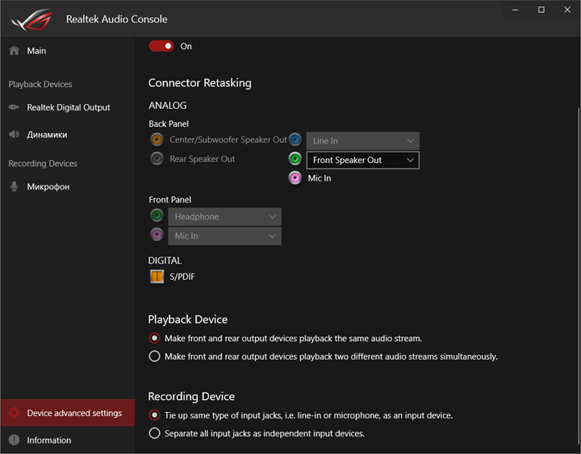The image size is (581, 454).
Task: Click the ROG logo in title bar
Action: click(31, 19)
